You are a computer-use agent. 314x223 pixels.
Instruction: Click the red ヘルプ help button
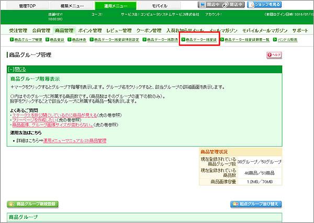[274, 55]
